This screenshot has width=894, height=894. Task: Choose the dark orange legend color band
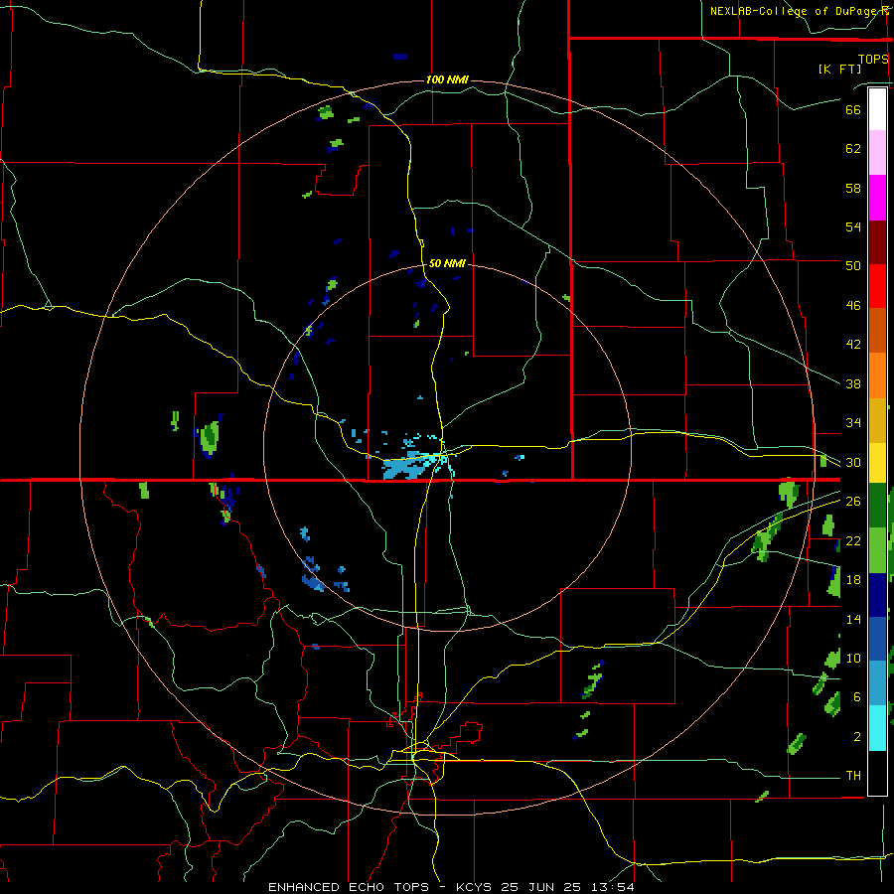click(877, 331)
